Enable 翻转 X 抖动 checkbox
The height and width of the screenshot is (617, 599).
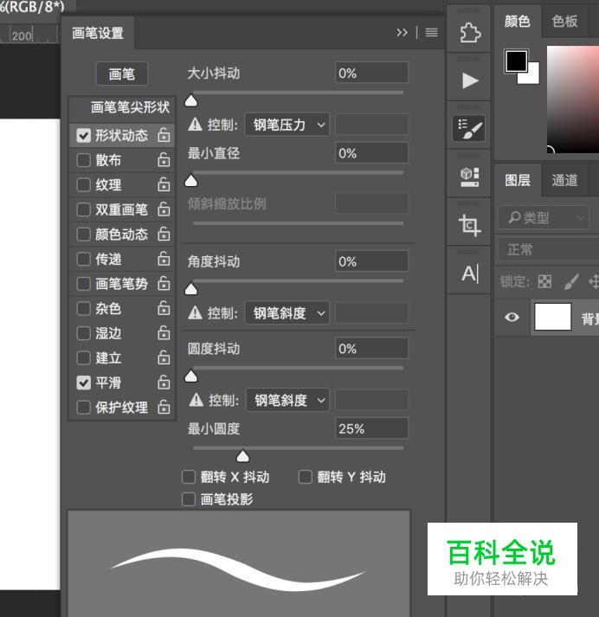[189, 477]
